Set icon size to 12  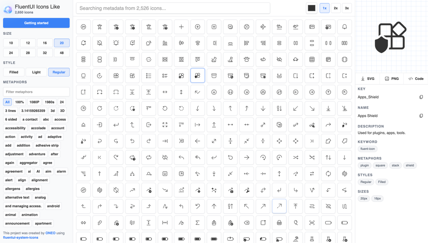click(x=28, y=43)
